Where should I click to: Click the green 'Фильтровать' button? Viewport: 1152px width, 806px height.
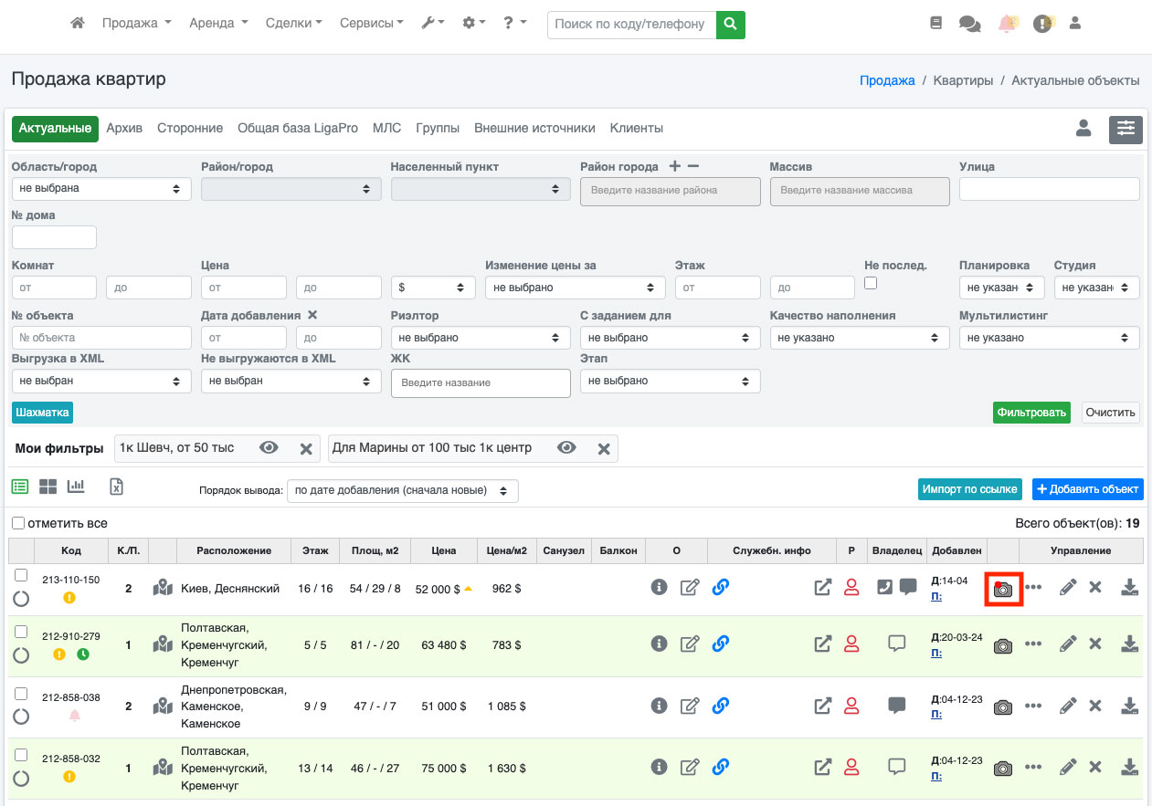[1030, 413]
